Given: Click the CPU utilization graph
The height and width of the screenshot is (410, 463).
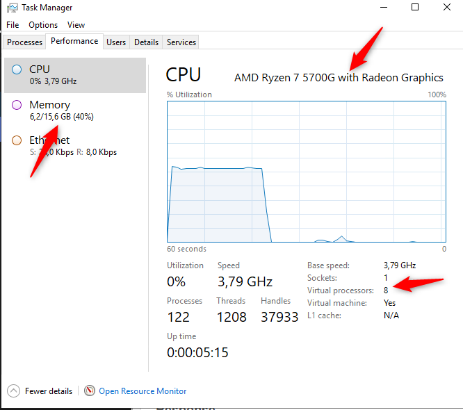Looking at the screenshot, I should pos(307,172).
